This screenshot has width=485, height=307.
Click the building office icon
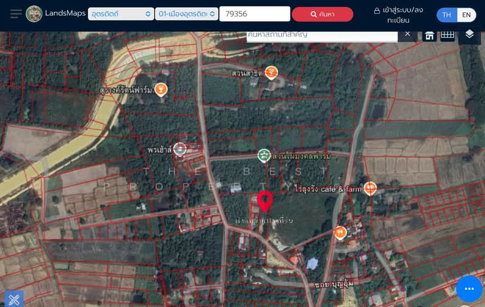tap(429, 35)
